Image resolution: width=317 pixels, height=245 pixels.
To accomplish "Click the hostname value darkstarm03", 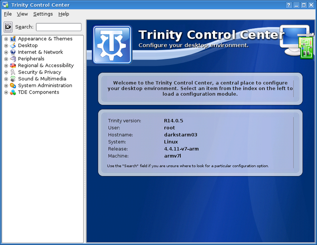I will [181, 135].
